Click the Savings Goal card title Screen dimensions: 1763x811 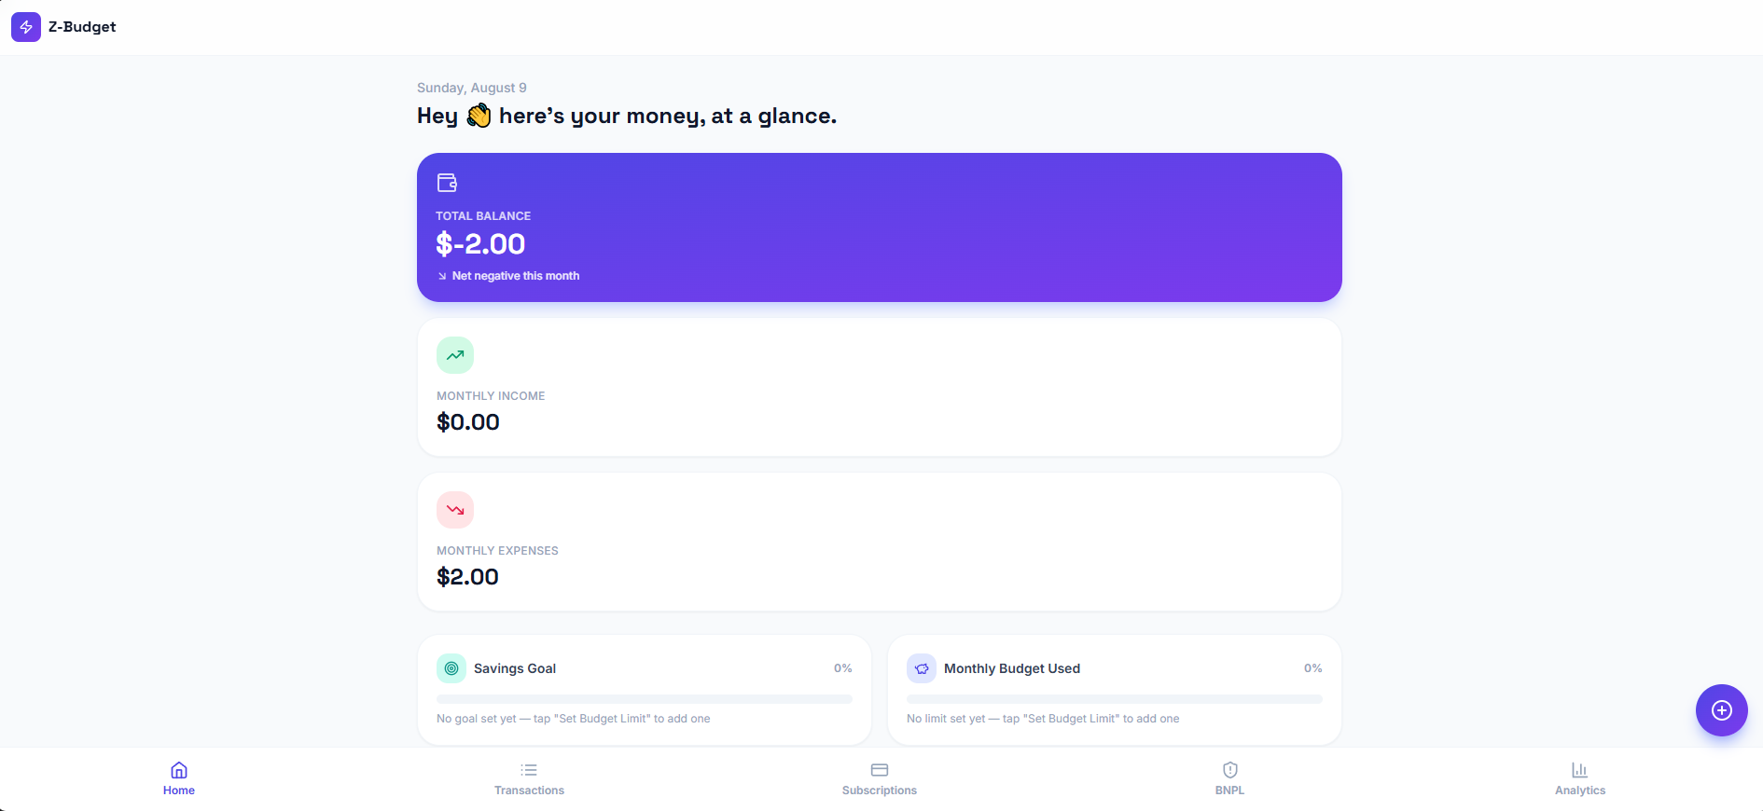pos(515,668)
